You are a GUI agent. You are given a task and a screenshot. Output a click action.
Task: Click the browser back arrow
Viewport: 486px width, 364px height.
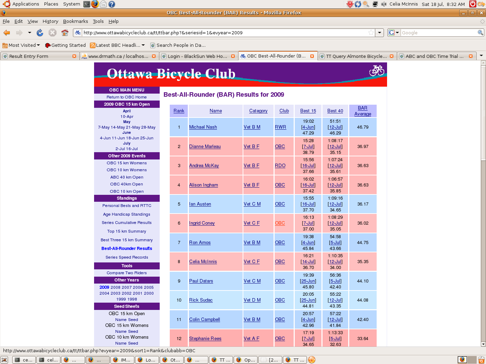click(7, 33)
